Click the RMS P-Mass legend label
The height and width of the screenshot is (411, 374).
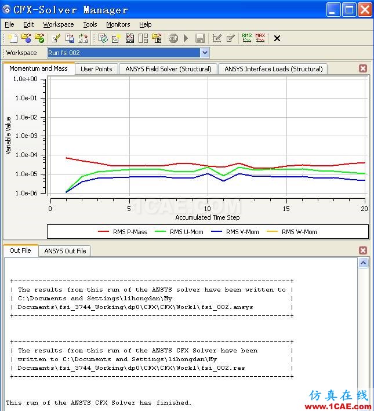pyautogui.click(x=130, y=232)
